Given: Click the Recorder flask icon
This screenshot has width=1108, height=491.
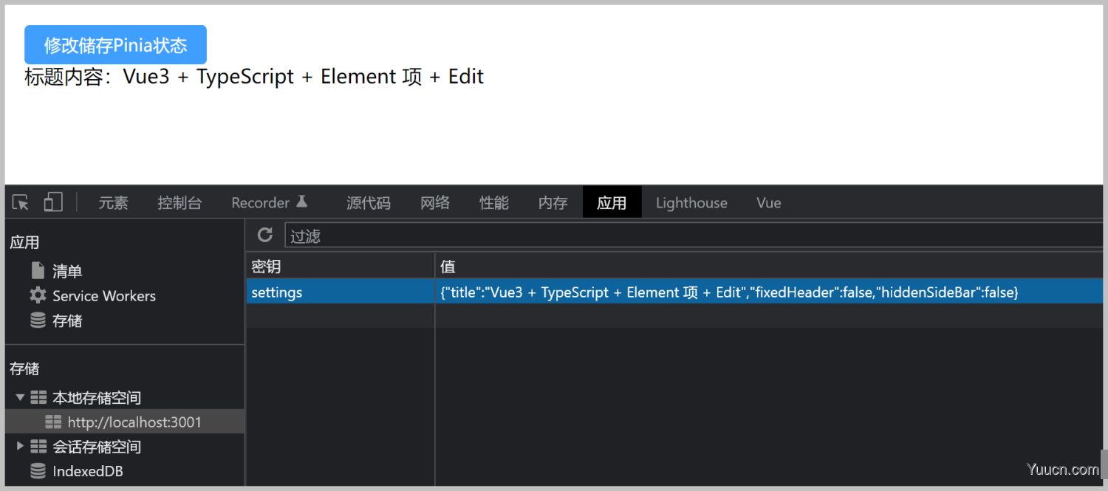Looking at the screenshot, I should coord(301,201).
